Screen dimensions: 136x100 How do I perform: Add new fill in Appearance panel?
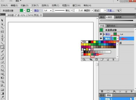[x=108, y=91]
